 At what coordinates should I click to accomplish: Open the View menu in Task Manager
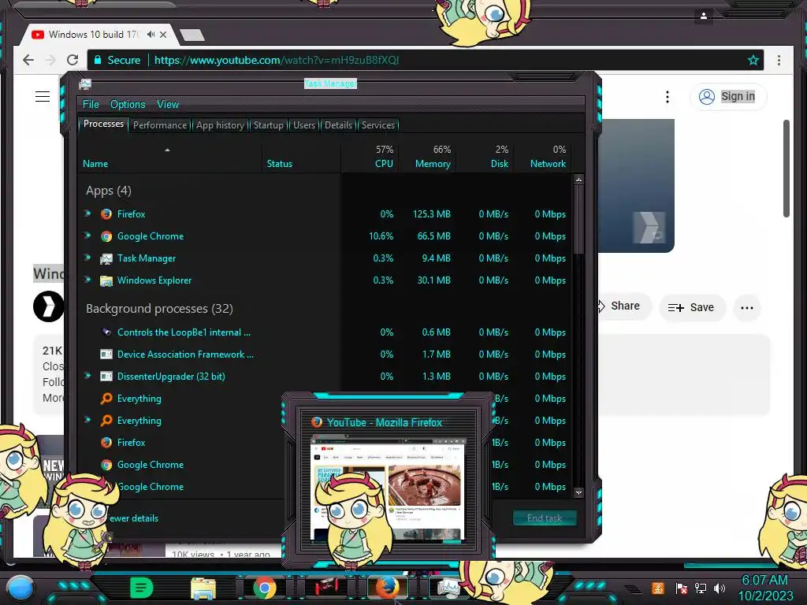coord(168,105)
